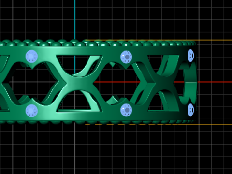The width and height of the screenshot is (232, 174).
Task: Select the upper beaded milgrain edge of the ring
Action: (x=98, y=43)
